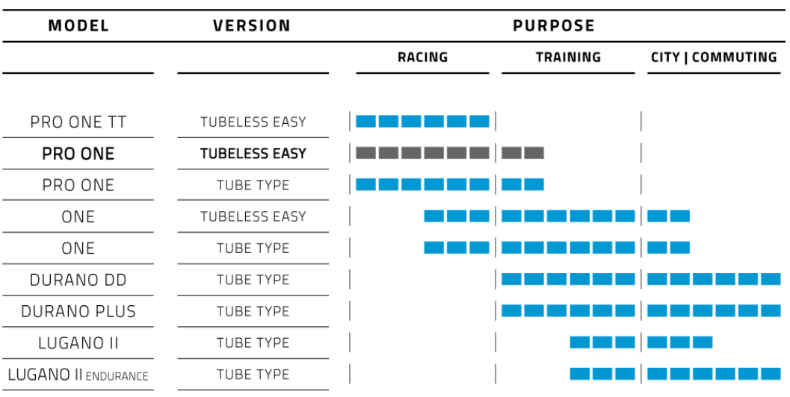Click TUBE TYPE in the DURANO DD row
Screen dimensions: 790x397
click(x=253, y=280)
